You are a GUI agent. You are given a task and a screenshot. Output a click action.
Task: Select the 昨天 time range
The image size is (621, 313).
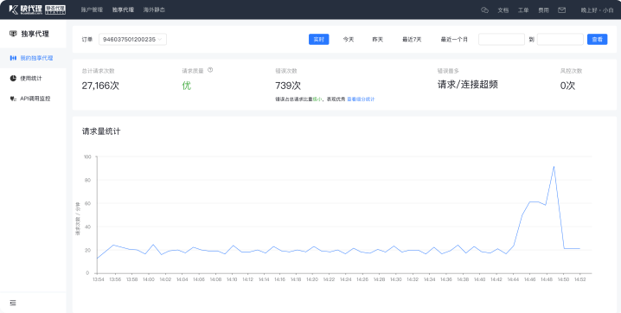pyautogui.click(x=378, y=40)
